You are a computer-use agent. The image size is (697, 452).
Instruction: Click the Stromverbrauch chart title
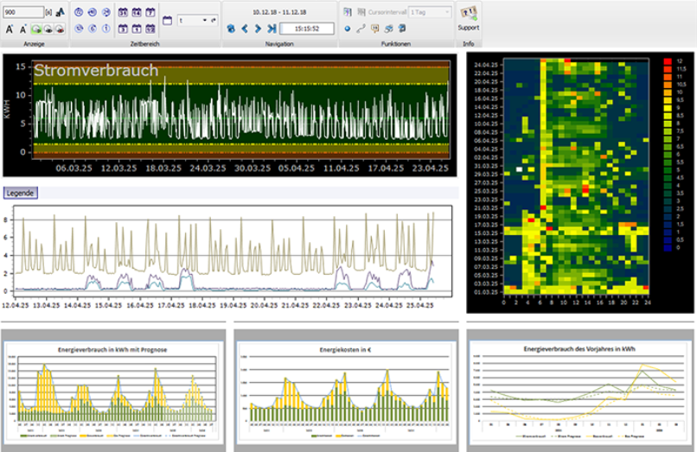(95, 70)
